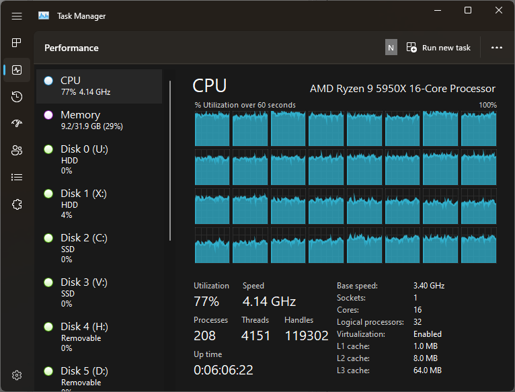The height and width of the screenshot is (392, 515).
Task: Open the hamburger navigation menu
Action: point(17,15)
